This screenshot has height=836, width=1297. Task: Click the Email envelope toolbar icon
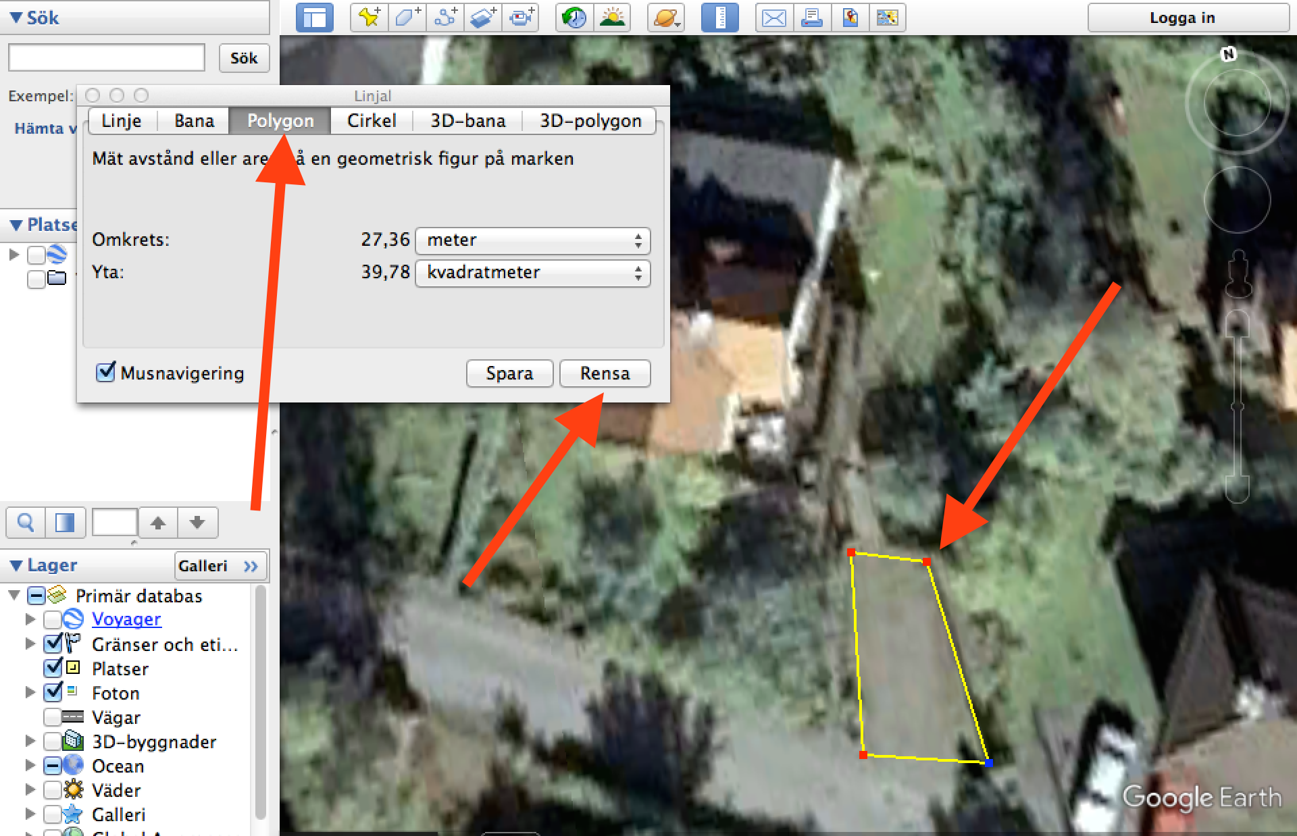tap(774, 18)
